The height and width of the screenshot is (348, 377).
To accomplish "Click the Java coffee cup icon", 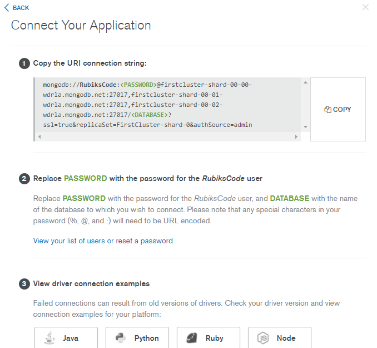I will [x=49, y=337].
